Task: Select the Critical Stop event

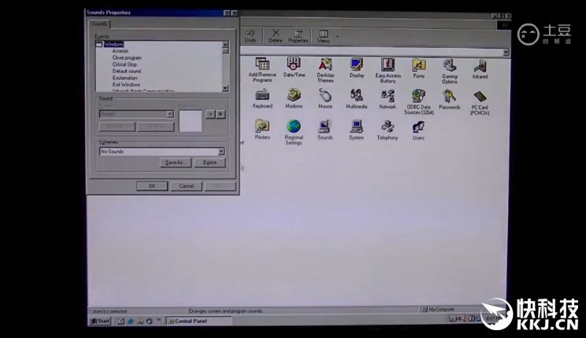Action: click(124, 64)
